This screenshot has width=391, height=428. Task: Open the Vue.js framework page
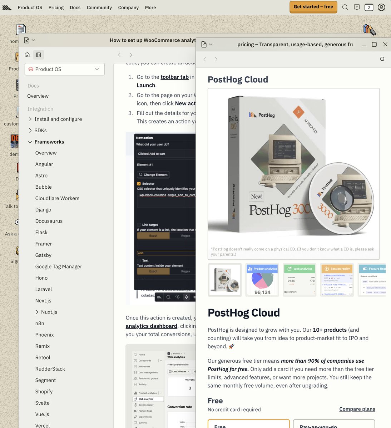click(x=42, y=414)
